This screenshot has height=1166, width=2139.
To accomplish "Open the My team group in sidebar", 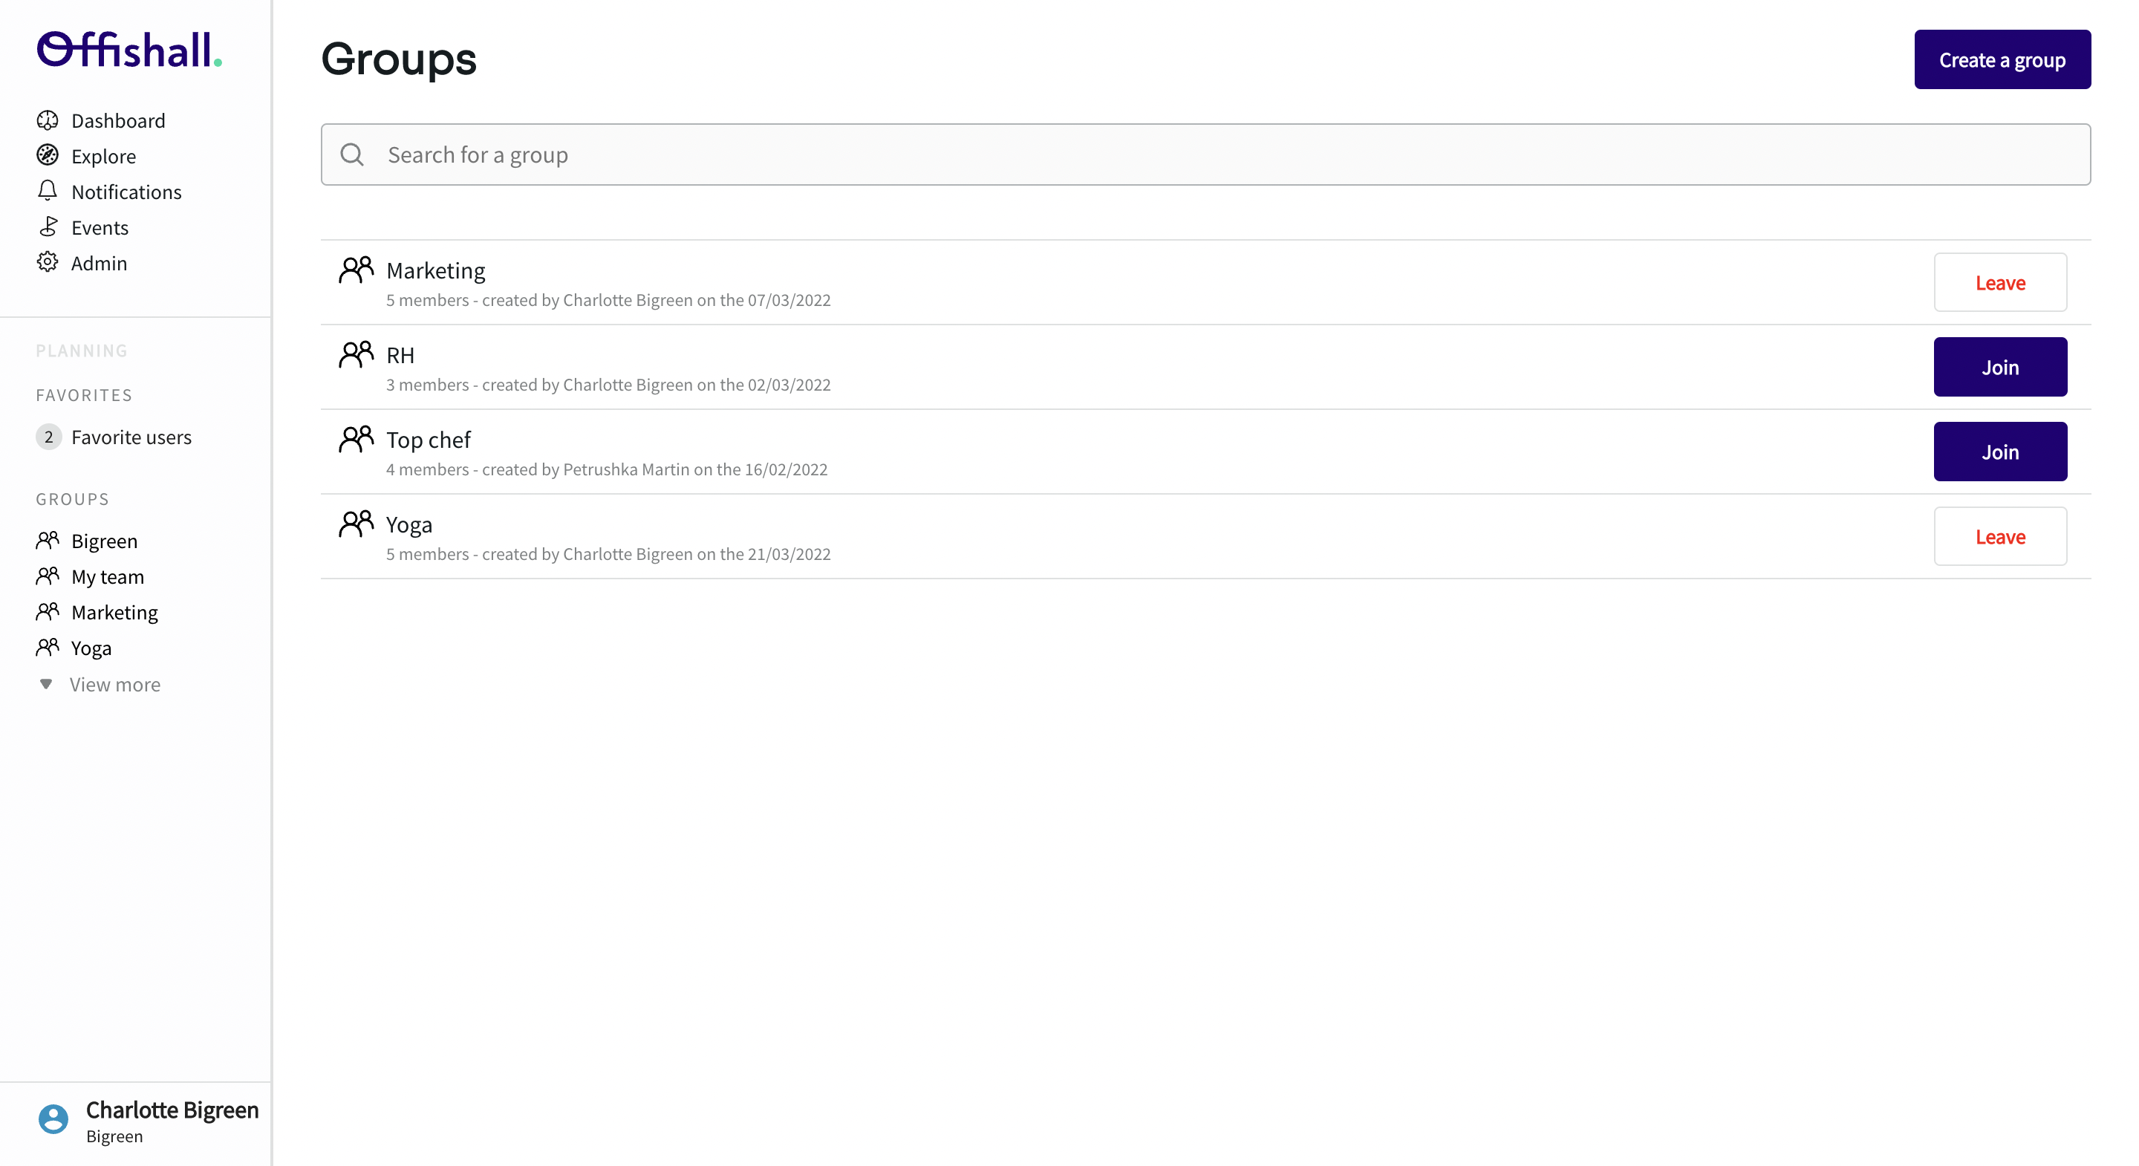I will pos(107,576).
